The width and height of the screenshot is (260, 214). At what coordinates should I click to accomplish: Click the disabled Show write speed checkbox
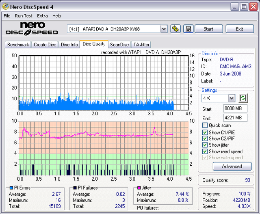tap(205, 157)
